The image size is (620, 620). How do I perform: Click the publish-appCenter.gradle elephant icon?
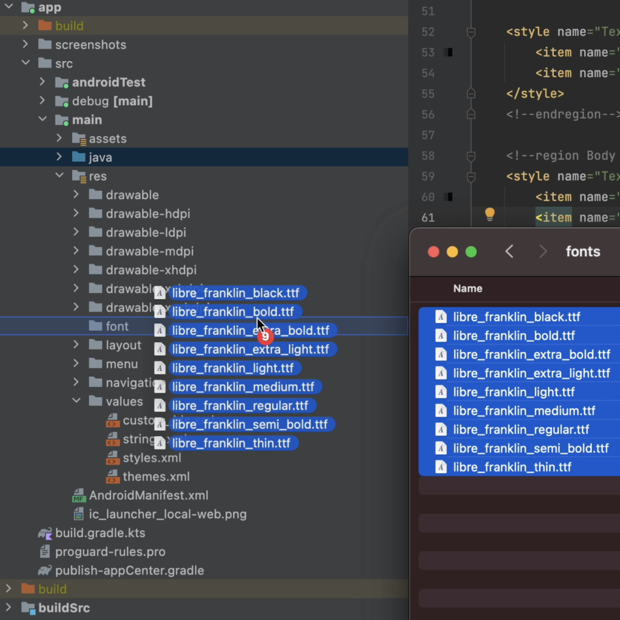(45, 570)
